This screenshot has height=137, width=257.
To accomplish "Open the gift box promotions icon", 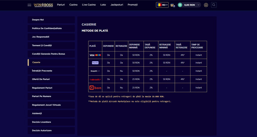I will point(172,5).
